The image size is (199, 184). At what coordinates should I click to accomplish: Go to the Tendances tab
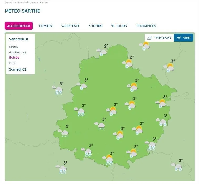146,26
